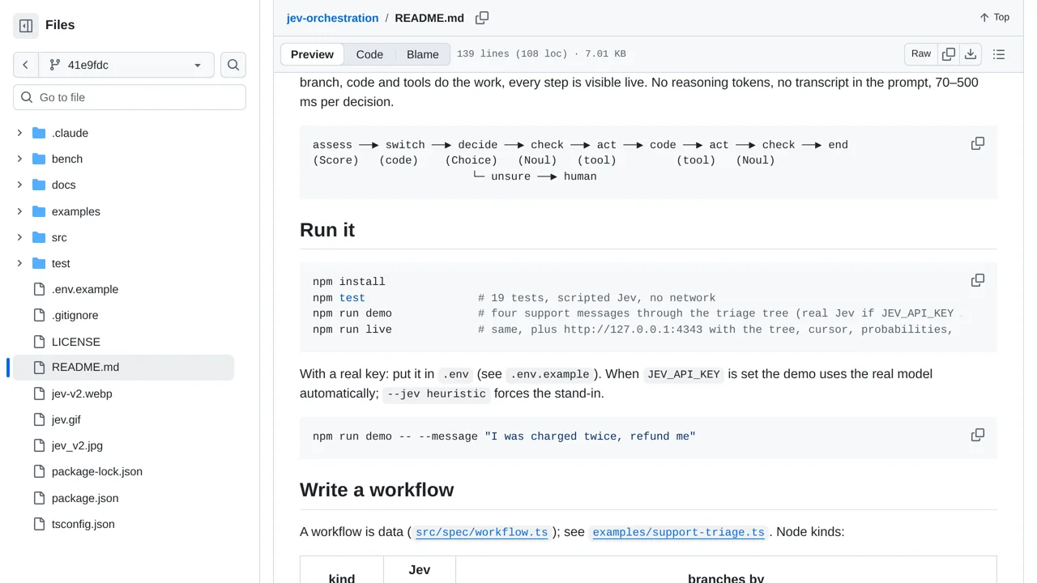Click the jev.gif file icon

pyautogui.click(x=39, y=419)
